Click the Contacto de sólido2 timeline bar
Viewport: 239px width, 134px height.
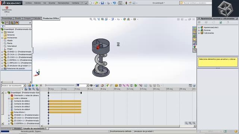point(65,104)
